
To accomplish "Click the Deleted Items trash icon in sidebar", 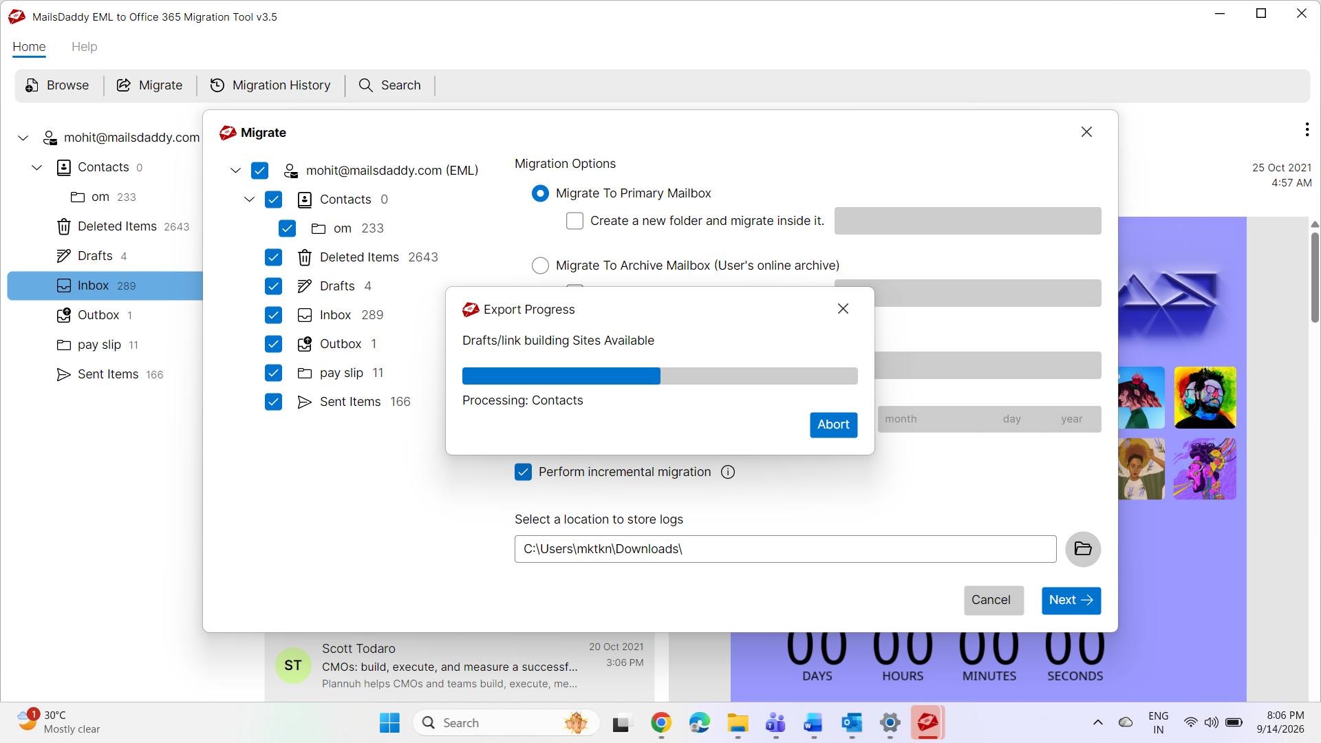I will tap(64, 226).
